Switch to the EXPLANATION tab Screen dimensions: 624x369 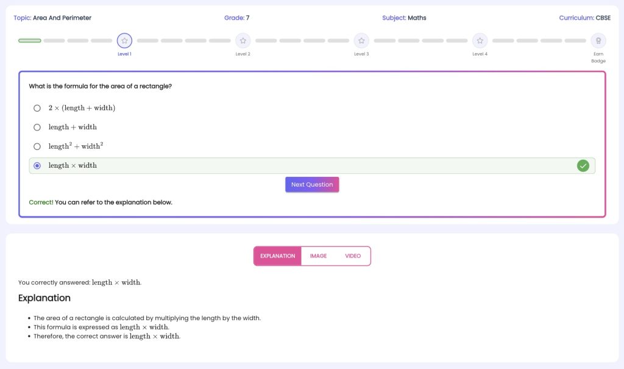tap(277, 256)
